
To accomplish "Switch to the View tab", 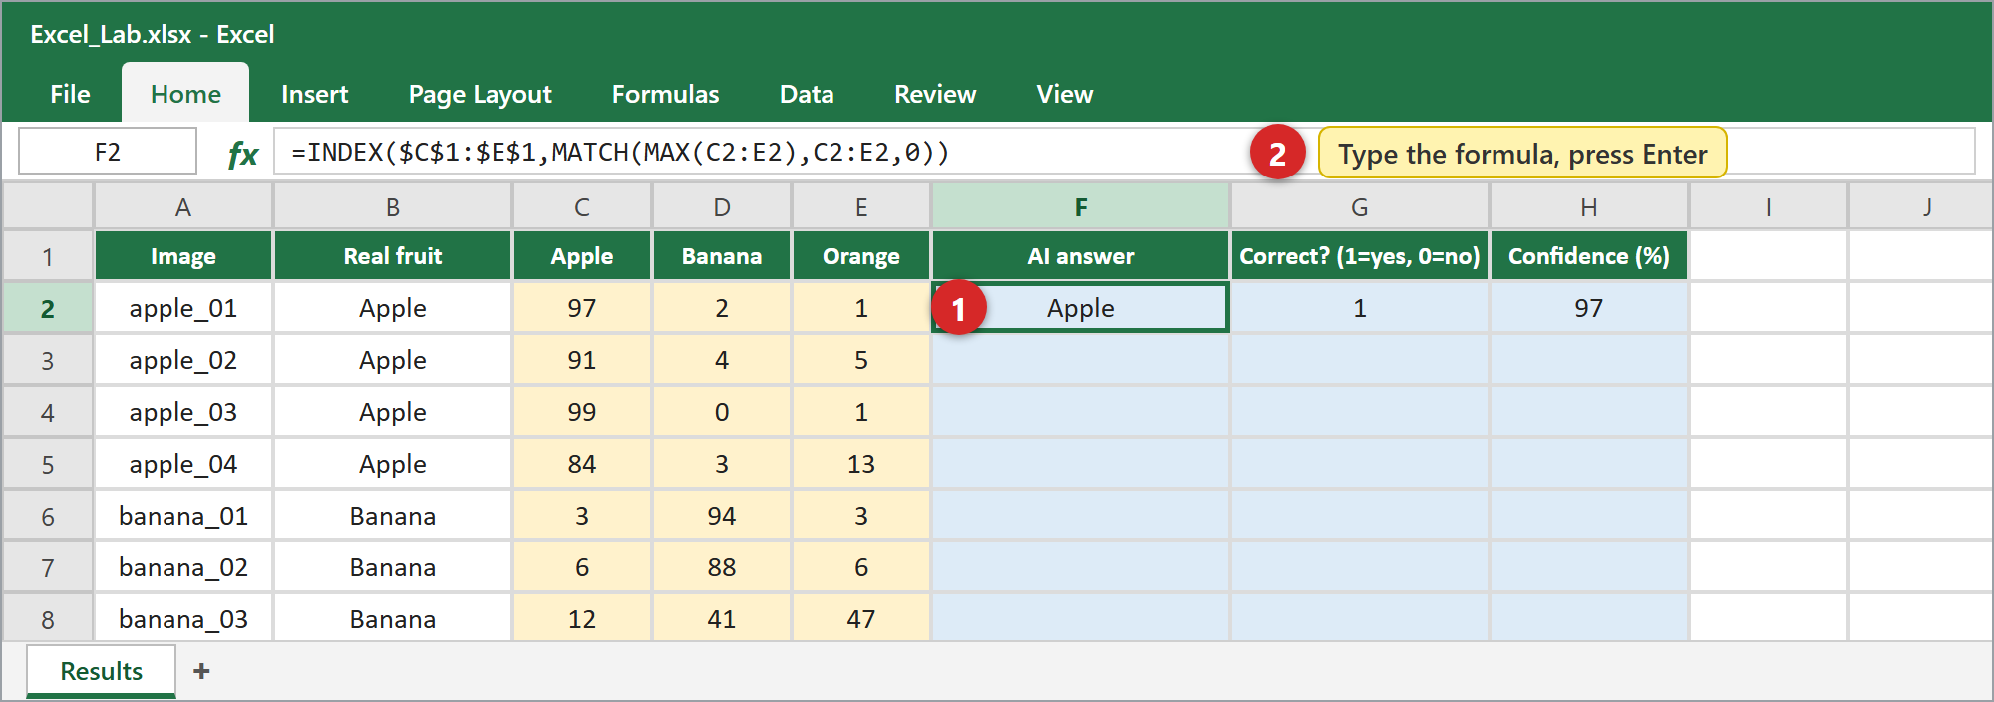I will 1064,94.
